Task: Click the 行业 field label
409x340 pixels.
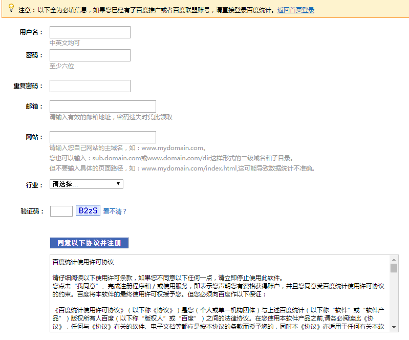Action: pyautogui.click(x=34, y=184)
